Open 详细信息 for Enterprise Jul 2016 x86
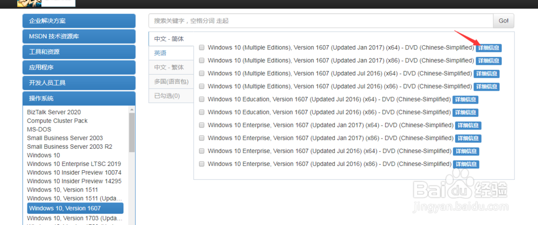Screen dimensions: 538x225 466,164
